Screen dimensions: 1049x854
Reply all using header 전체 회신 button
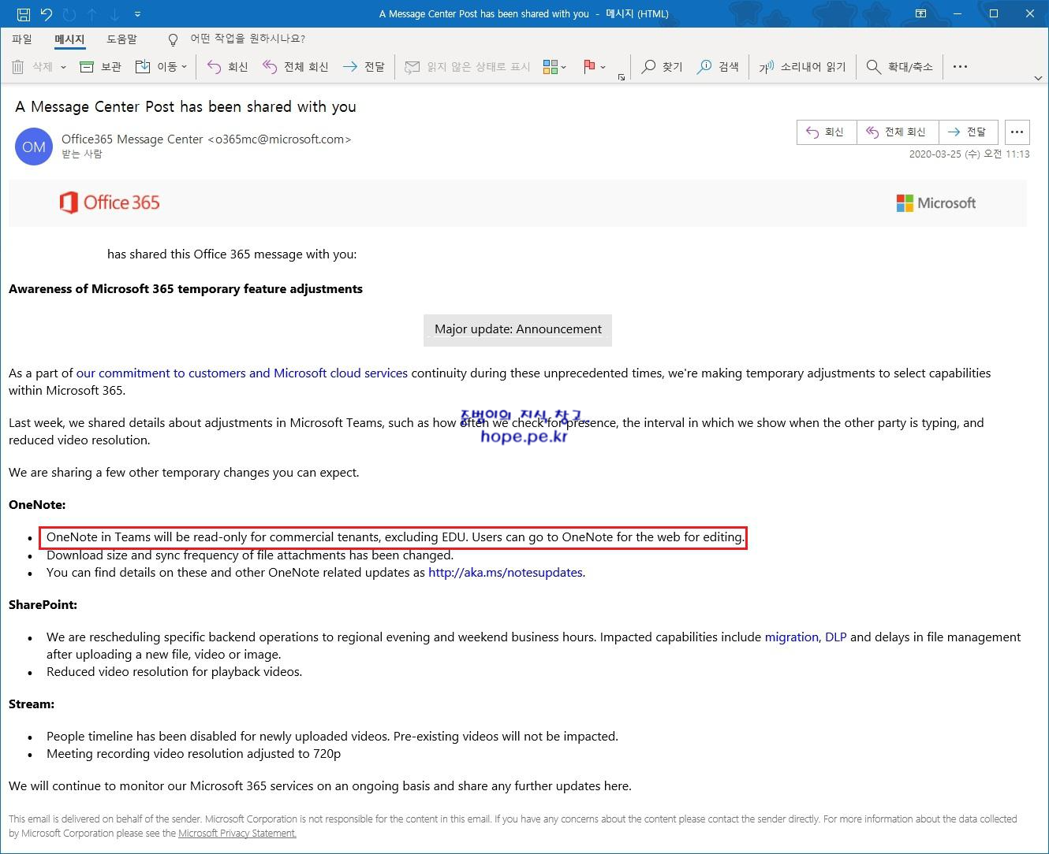(x=897, y=132)
